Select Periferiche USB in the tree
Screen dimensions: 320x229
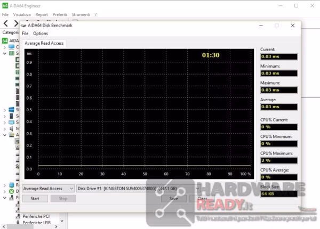coord(36,223)
